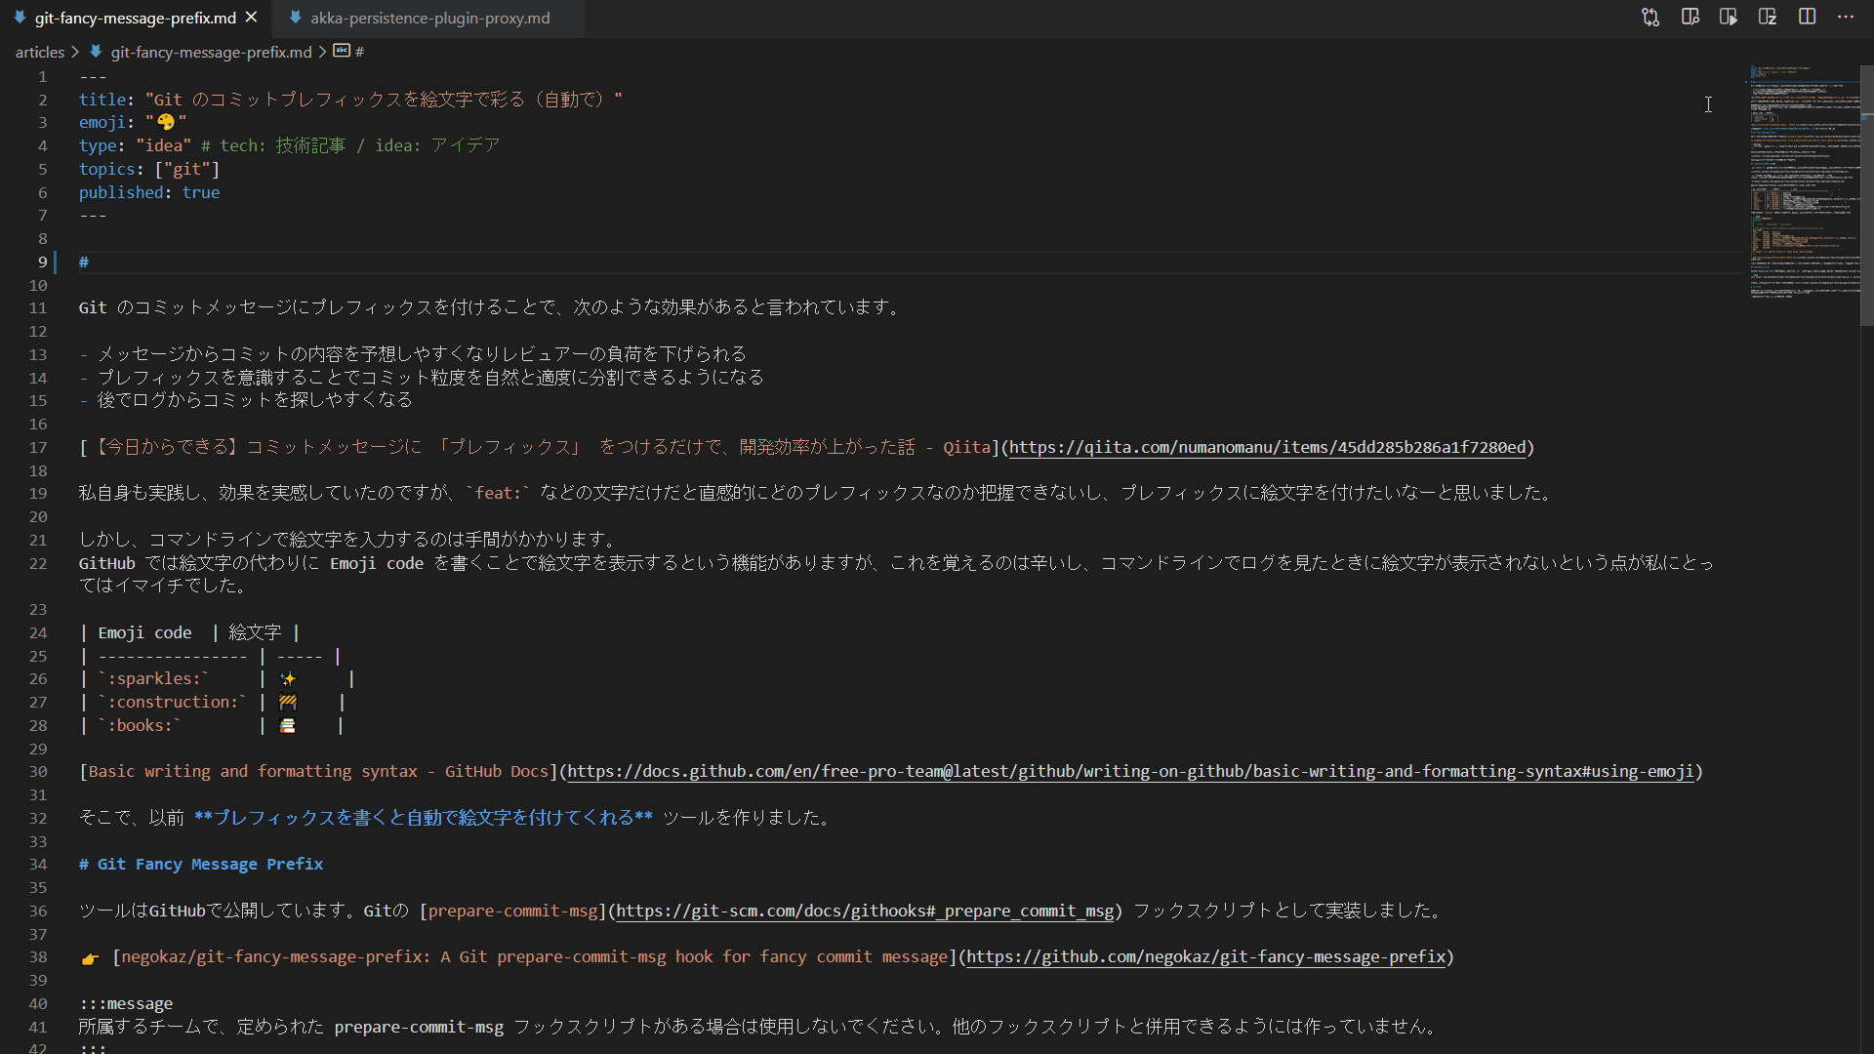Click the minimap code overview
Image resolution: width=1874 pixels, height=1054 pixels.
(x=1804, y=182)
